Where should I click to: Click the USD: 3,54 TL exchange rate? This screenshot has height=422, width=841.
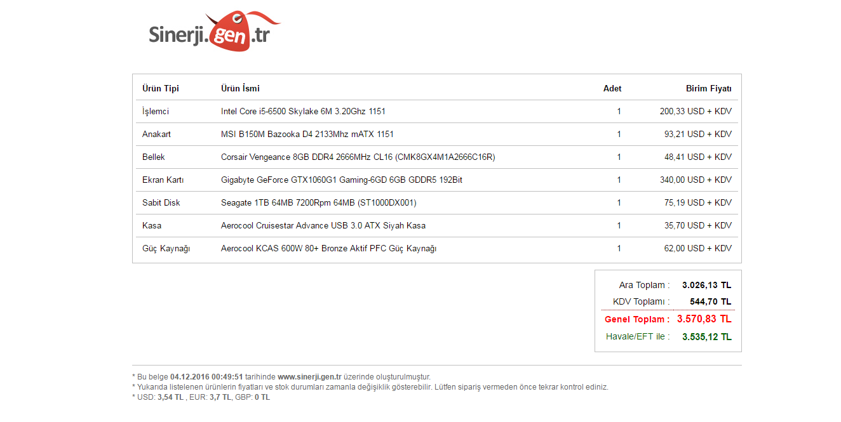(160, 397)
